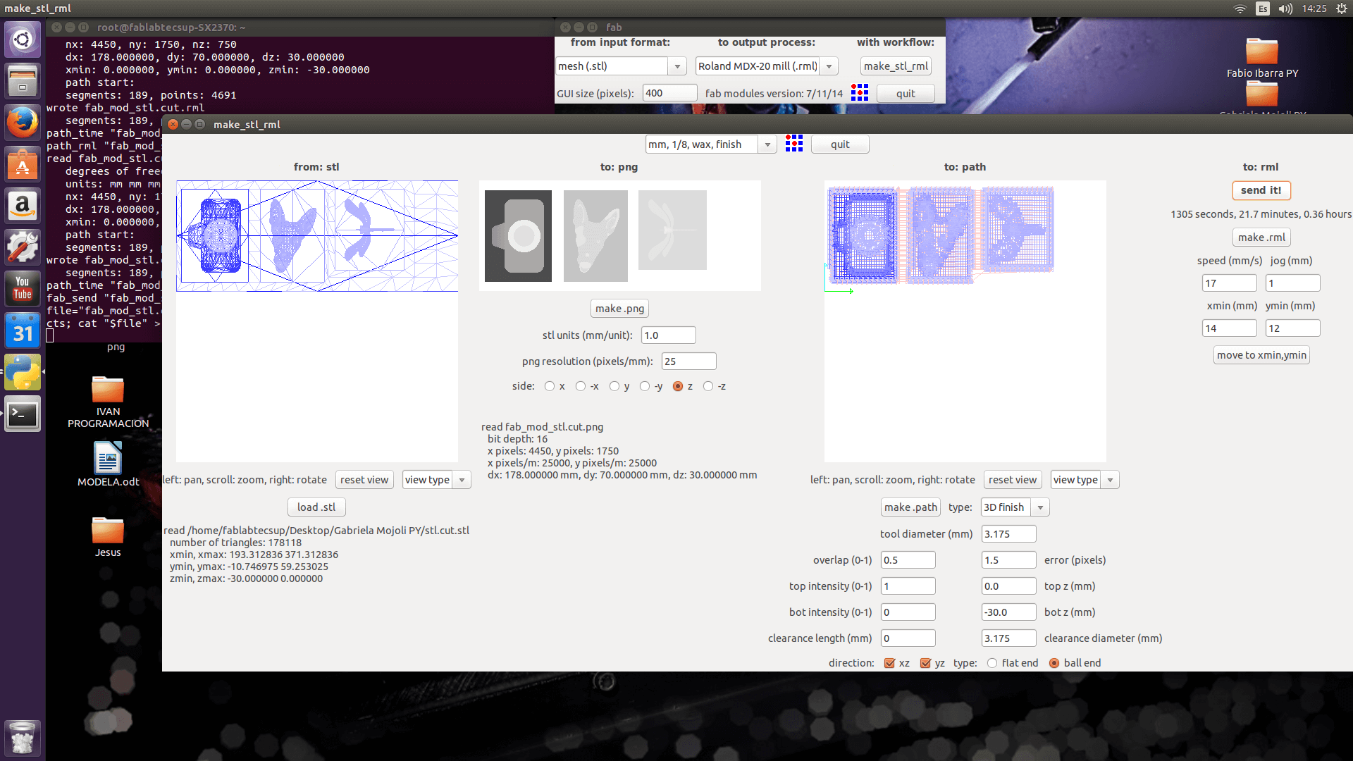Click the Python dock icon

point(23,372)
